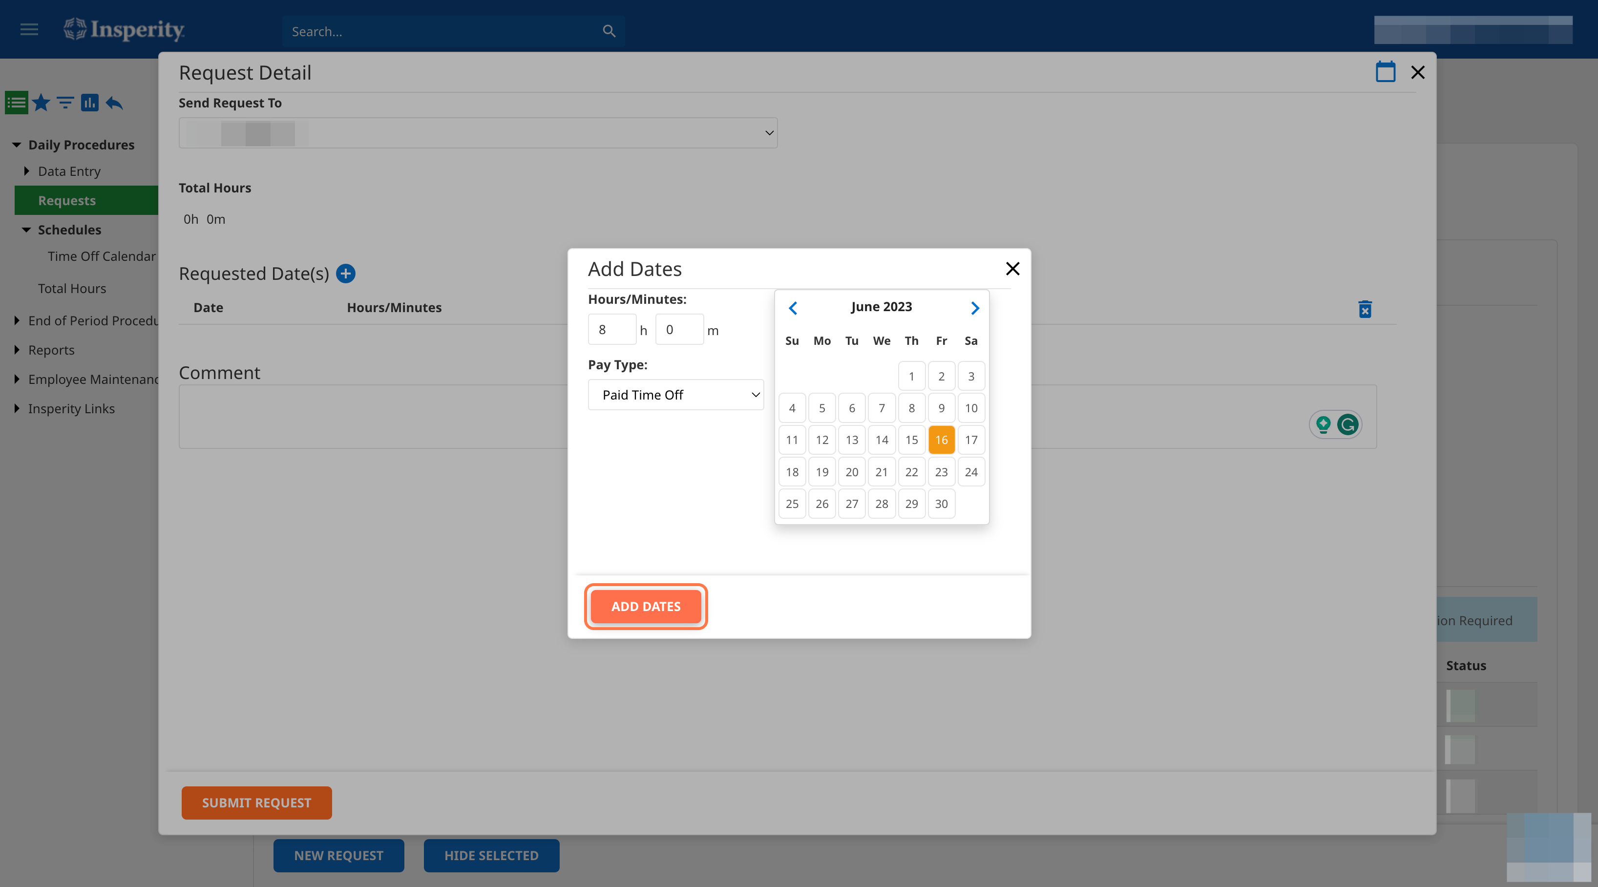Select June 30 in the calendar
The image size is (1598, 887).
pyautogui.click(x=941, y=504)
